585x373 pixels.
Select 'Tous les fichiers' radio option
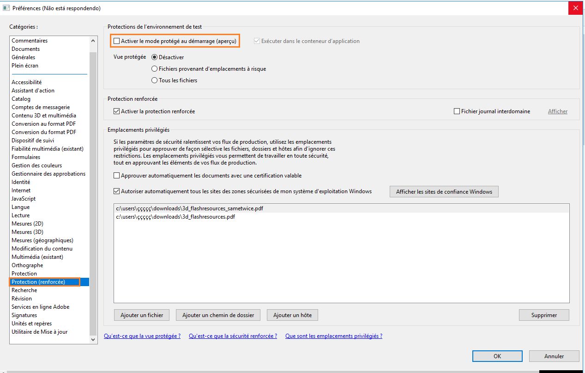click(x=154, y=80)
